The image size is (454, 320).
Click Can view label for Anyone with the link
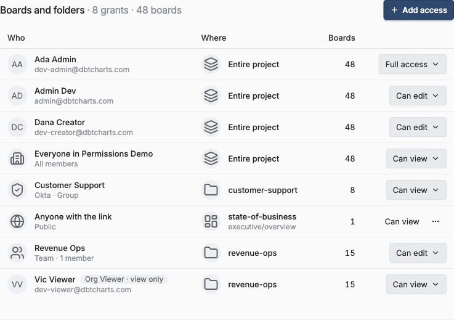click(402, 221)
